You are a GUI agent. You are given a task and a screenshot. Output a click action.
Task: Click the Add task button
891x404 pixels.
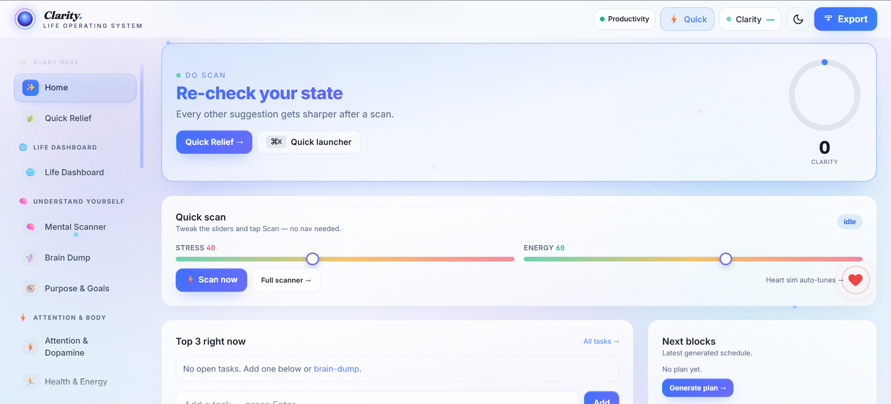coord(601,399)
